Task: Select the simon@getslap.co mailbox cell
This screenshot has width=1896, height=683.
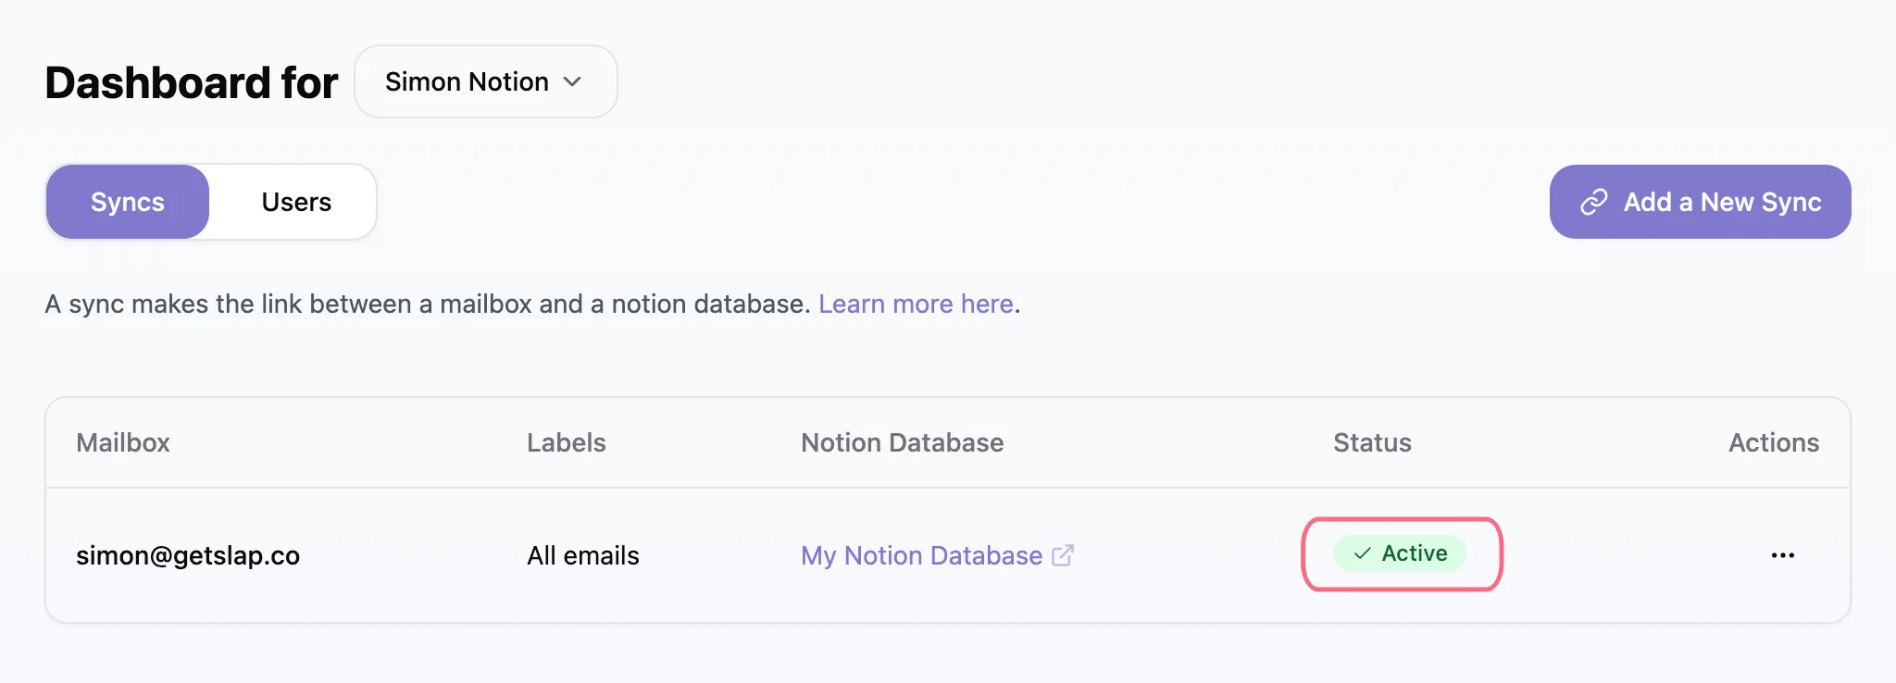Action: (x=188, y=555)
